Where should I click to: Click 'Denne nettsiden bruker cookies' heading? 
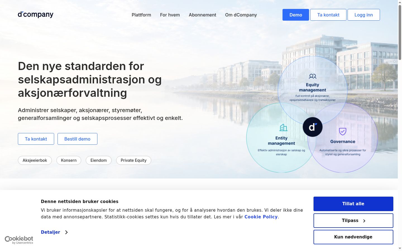(x=80, y=201)
